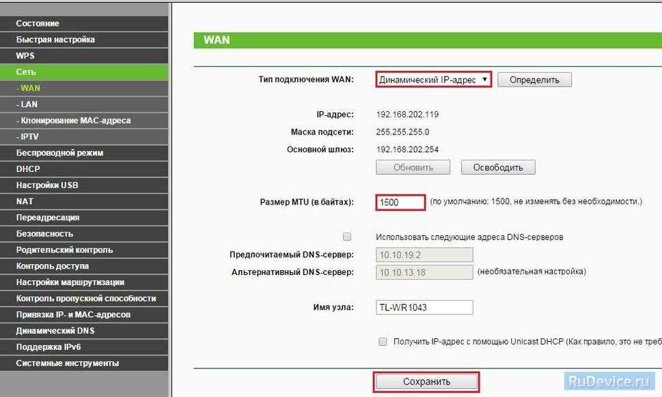Open Безопасность section
Image resolution: width=662 pixels, height=397 pixels.
click(x=84, y=233)
